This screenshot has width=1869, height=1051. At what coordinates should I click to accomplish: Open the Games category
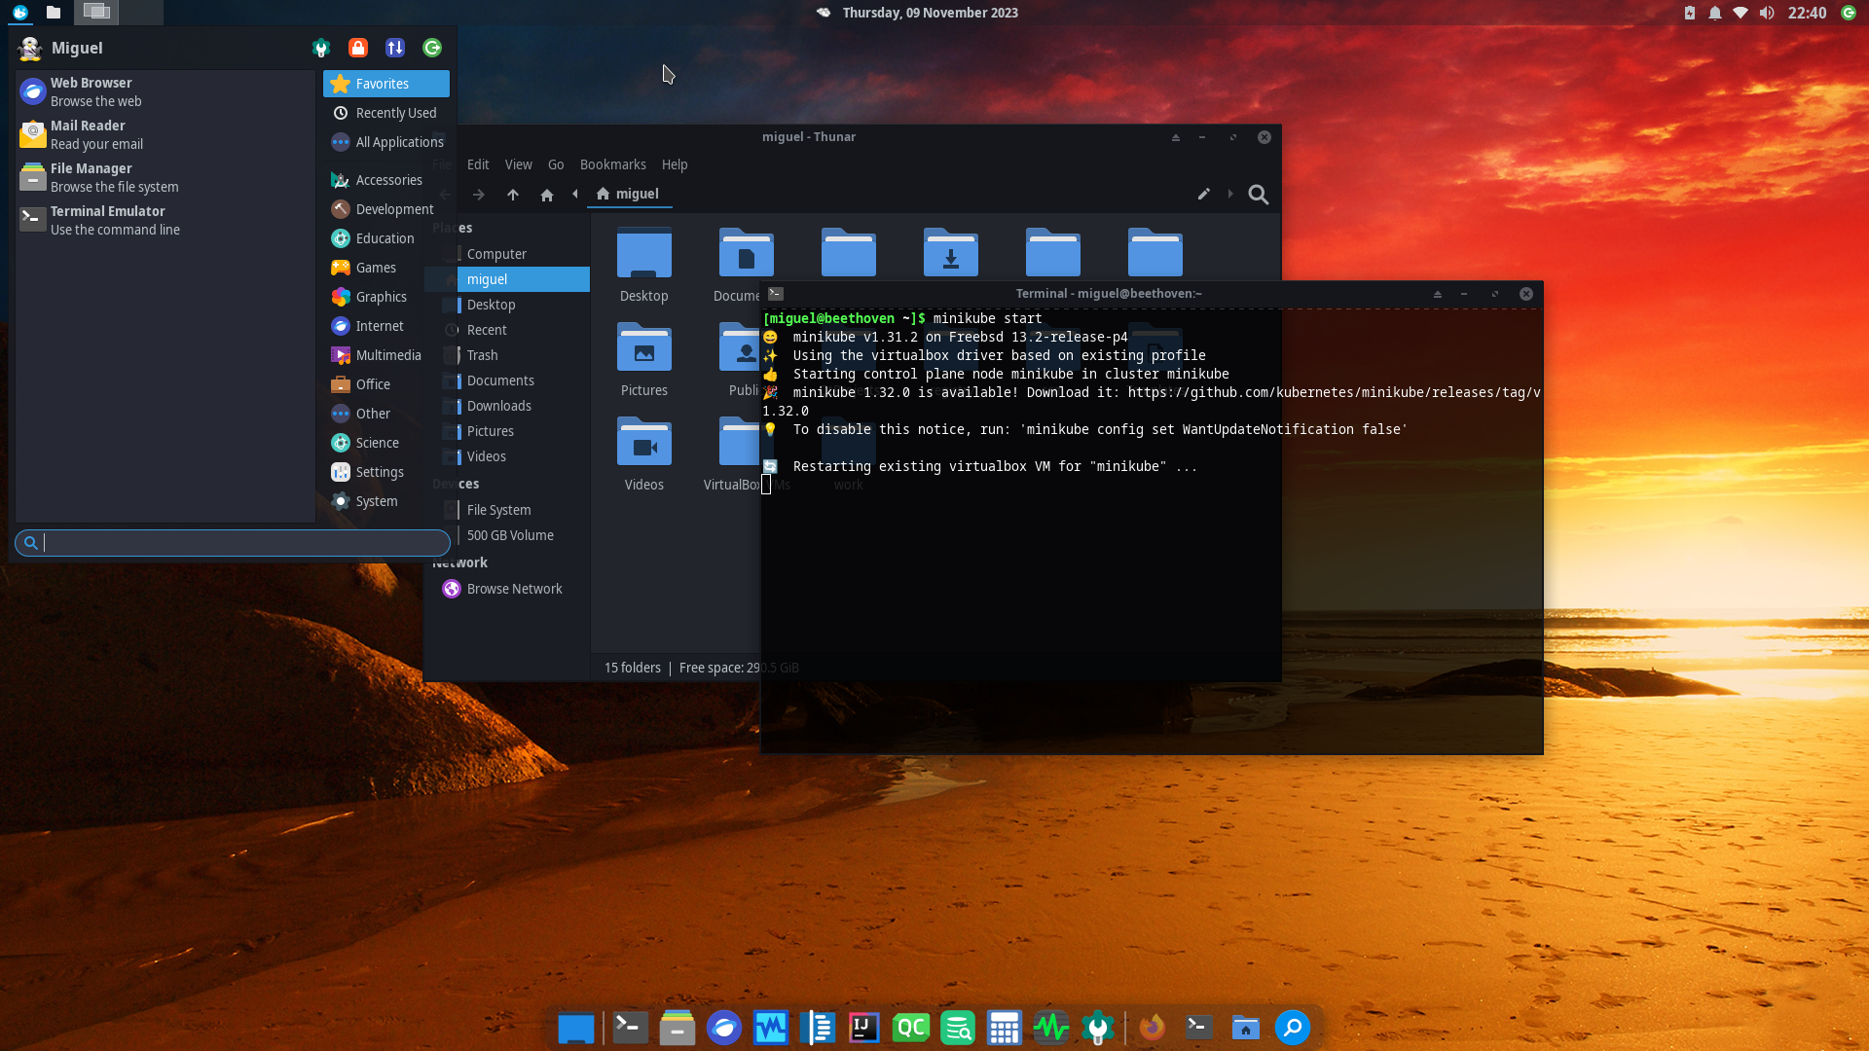point(386,268)
